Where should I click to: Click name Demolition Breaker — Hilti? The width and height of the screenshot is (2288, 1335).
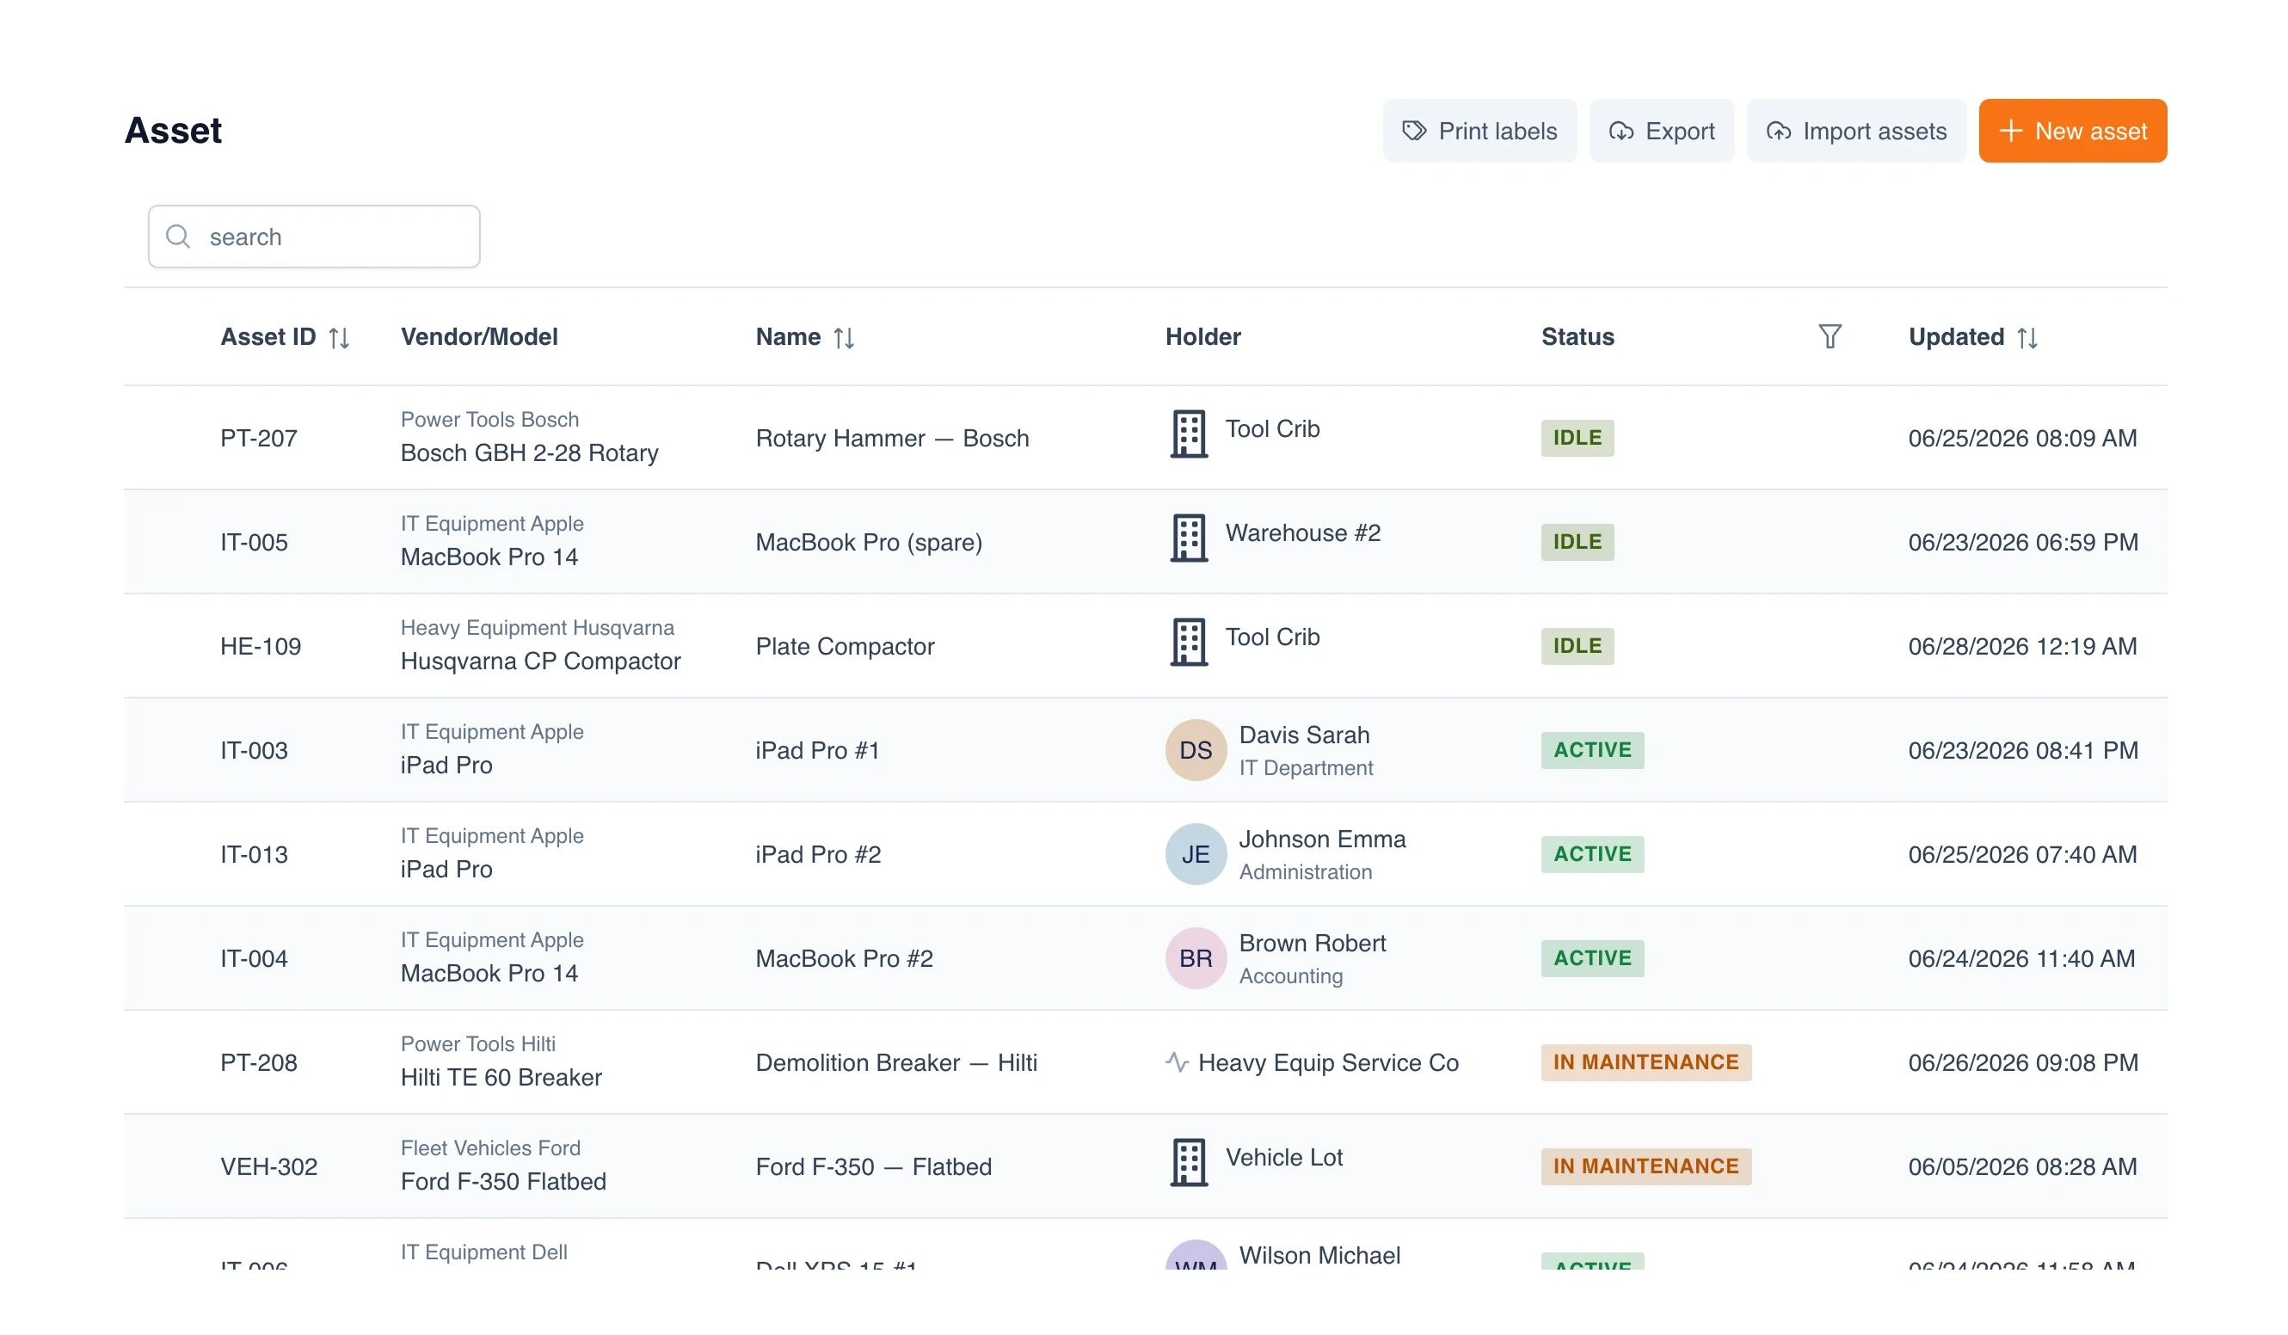tap(896, 1061)
